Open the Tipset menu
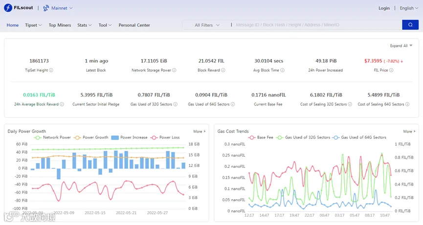423x225 pixels. 33,25
